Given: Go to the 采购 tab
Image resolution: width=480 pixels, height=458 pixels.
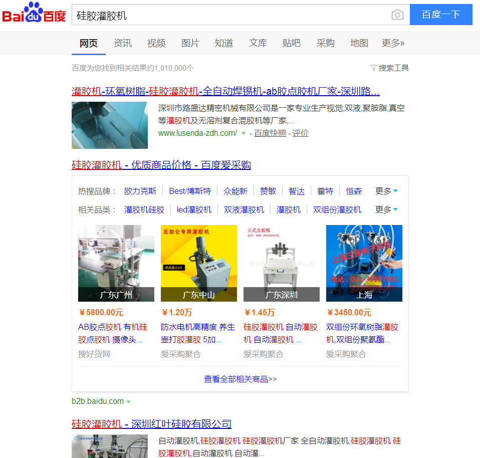Looking at the screenshot, I should [x=325, y=43].
